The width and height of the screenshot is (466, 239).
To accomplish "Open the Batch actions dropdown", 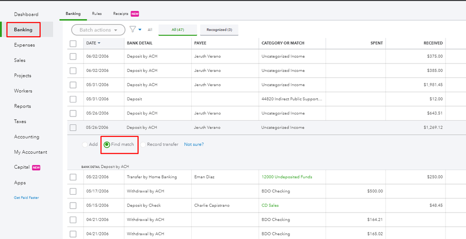I will (98, 30).
